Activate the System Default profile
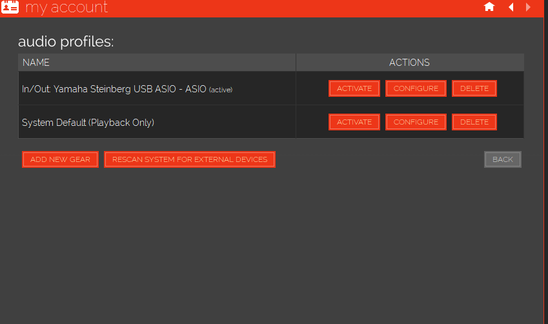Image resolution: width=548 pixels, height=324 pixels. click(x=354, y=122)
